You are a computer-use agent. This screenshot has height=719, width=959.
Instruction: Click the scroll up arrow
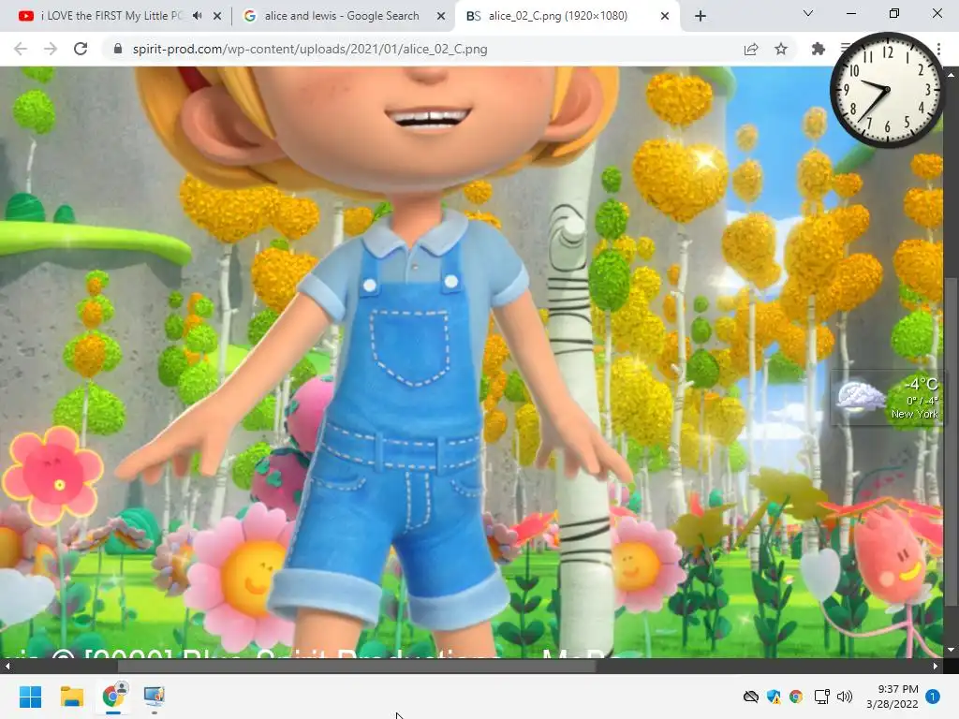[952, 74]
